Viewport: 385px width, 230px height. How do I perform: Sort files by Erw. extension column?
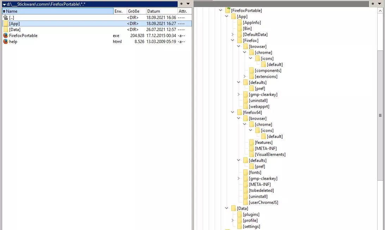click(120, 11)
